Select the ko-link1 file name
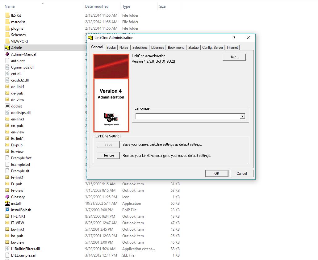 coord(18,229)
